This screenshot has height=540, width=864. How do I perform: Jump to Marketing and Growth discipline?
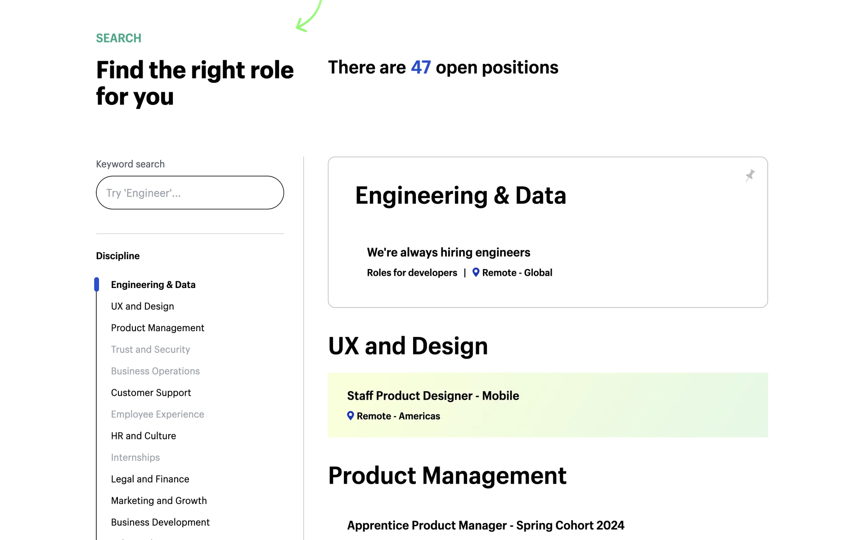click(159, 501)
